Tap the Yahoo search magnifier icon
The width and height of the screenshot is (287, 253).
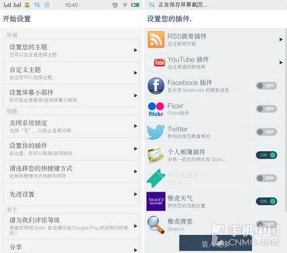pyautogui.click(x=155, y=225)
